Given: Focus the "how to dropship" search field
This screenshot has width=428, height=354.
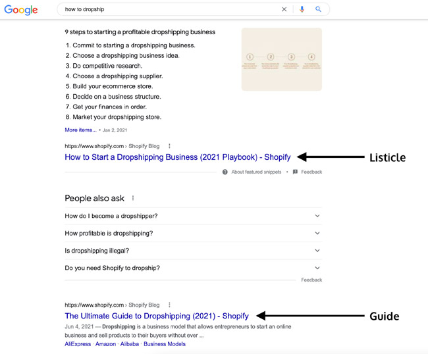Looking at the screenshot, I should (169, 9).
